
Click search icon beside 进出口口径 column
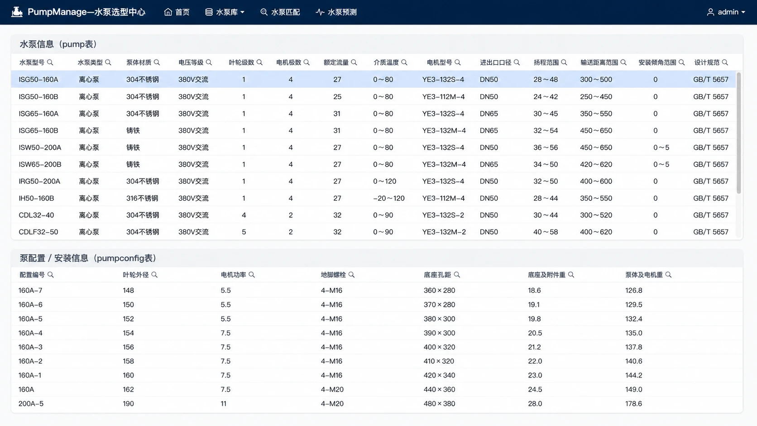tap(517, 62)
